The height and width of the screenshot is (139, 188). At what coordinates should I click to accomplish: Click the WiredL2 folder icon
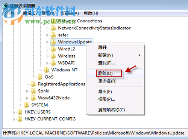coord(53,49)
